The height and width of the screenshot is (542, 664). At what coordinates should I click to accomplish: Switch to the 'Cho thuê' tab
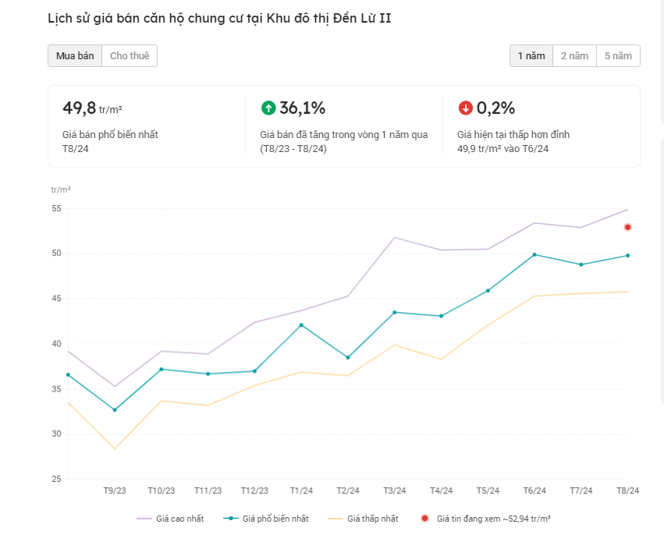click(x=130, y=56)
